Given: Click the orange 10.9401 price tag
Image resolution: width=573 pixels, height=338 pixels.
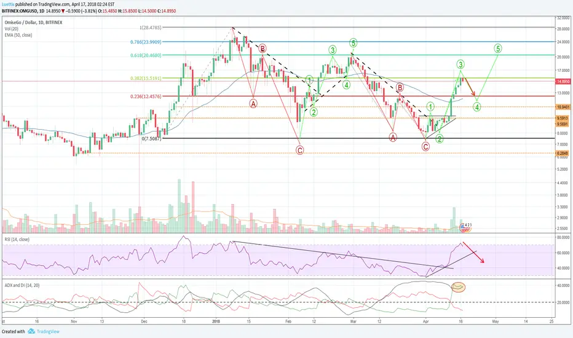Looking at the screenshot, I should pyautogui.click(x=563, y=107).
